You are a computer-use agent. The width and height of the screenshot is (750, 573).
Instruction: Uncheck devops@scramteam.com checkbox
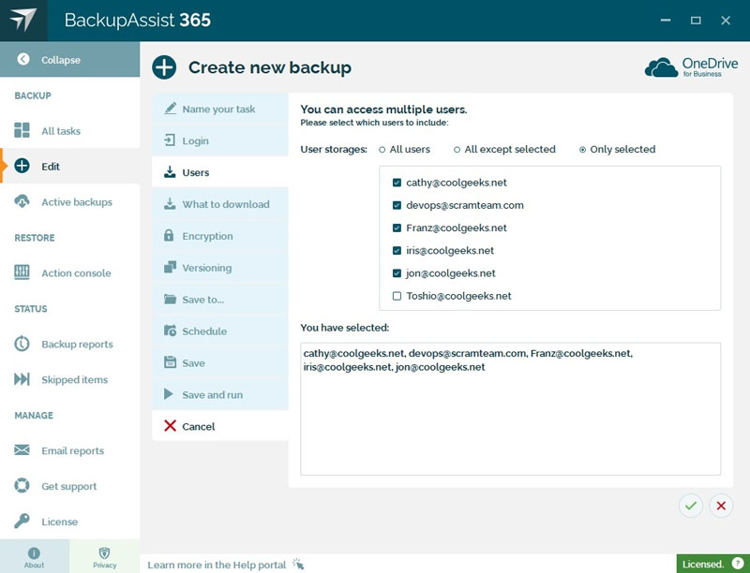click(x=397, y=205)
